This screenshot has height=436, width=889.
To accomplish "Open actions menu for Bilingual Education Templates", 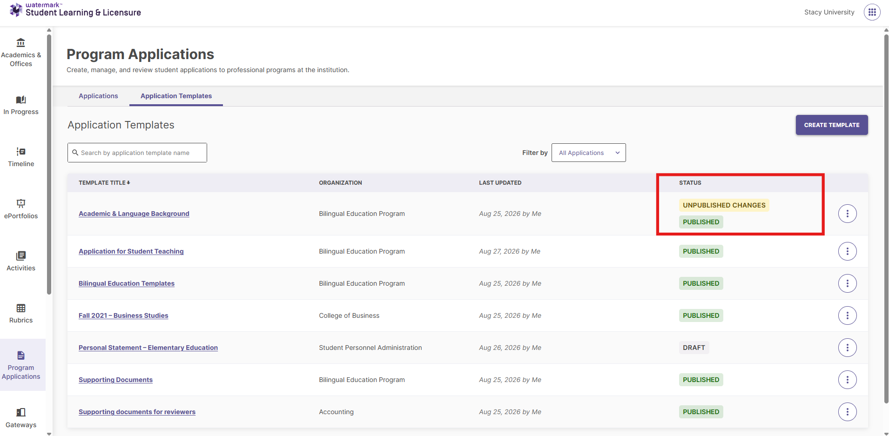I will point(847,283).
